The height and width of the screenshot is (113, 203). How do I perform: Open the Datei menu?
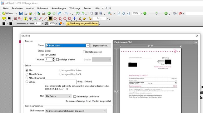[6, 8]
